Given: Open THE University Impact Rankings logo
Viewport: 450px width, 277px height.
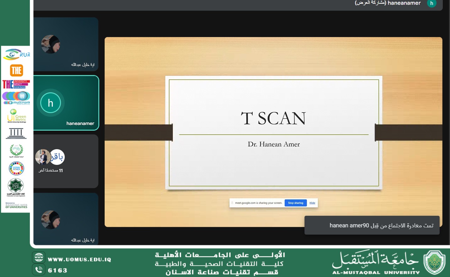Looking at the screenshot, I should pyautogui.click(x=16, y=84).
